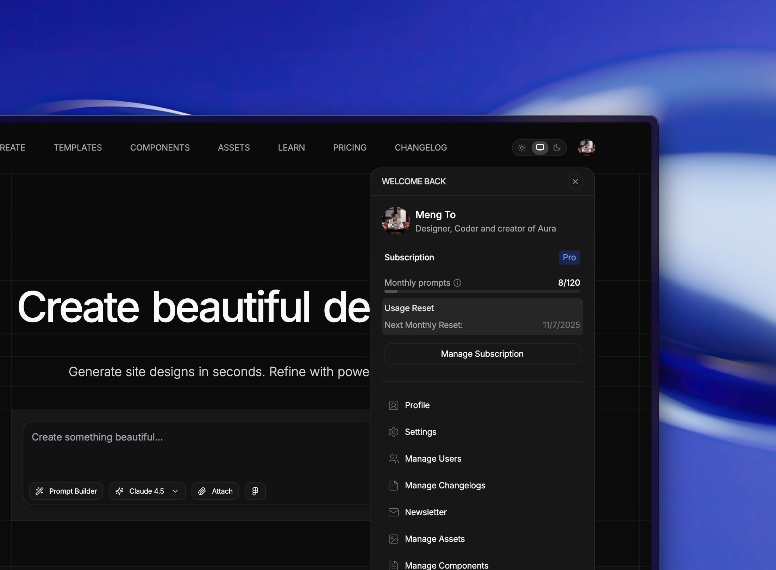Screen dimensions: 776x570
Task: Enable dark mode via moon icon
Action: (x=557, y=148)
